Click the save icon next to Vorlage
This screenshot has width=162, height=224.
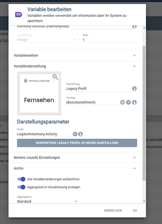click(122, 102)
